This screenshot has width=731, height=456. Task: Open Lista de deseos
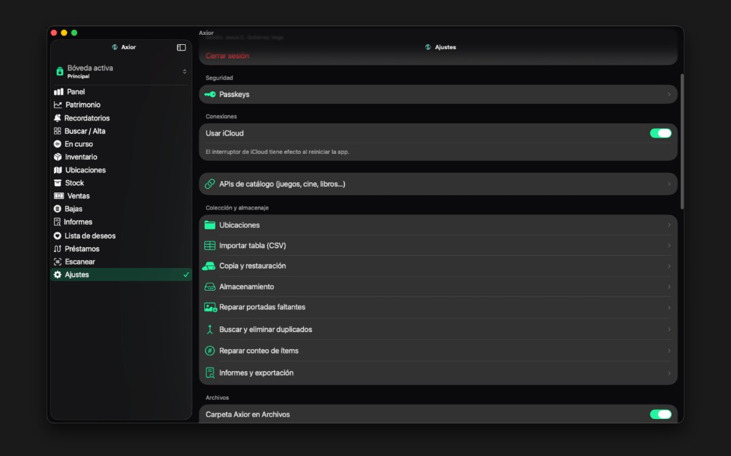(121, 236)
